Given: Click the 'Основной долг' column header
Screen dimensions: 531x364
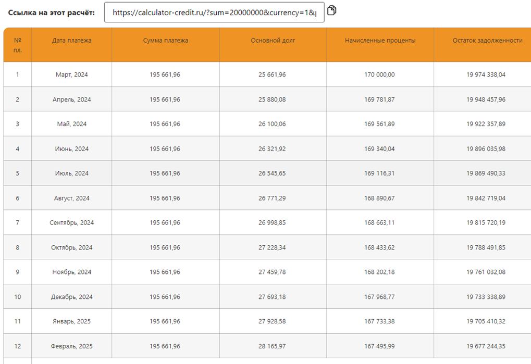Looking at the screenshot, I should 273,45.
